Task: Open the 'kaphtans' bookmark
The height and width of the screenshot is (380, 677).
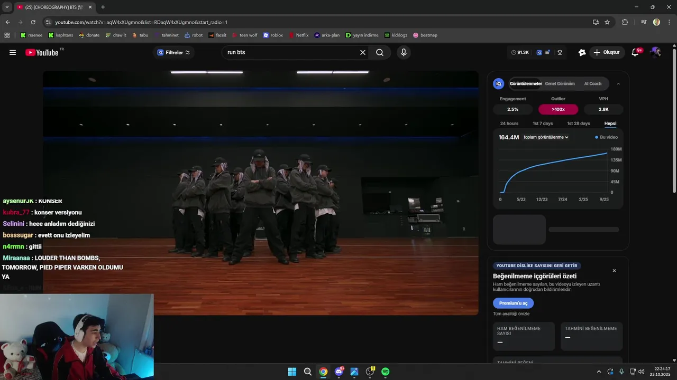Action: click(x=60, y=35)
